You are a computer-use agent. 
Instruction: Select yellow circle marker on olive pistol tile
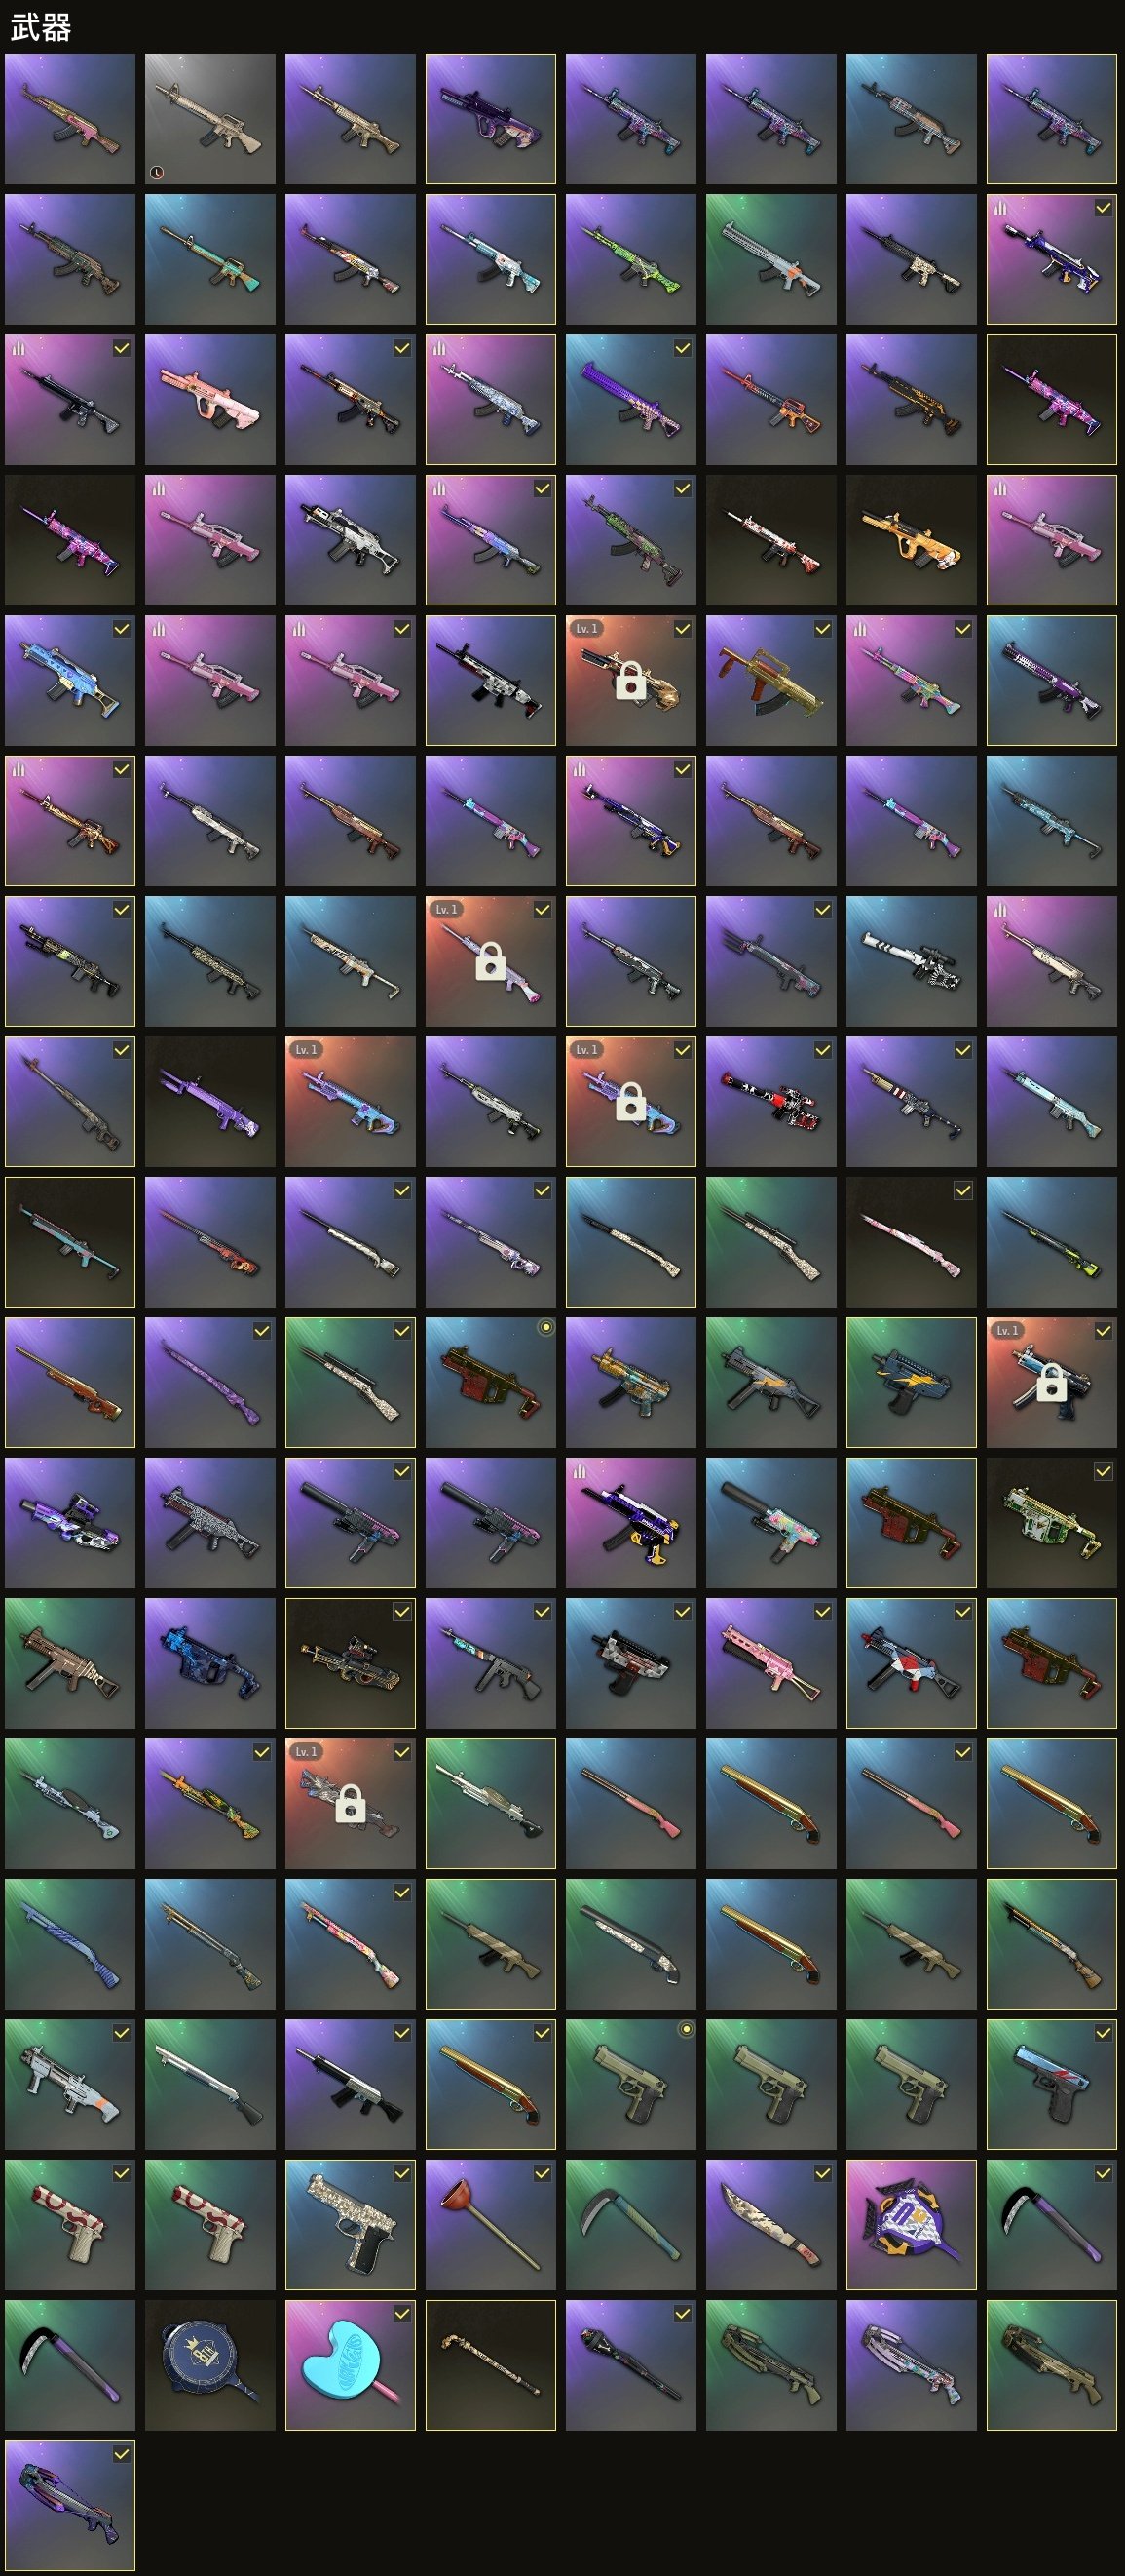point(686,2029)
